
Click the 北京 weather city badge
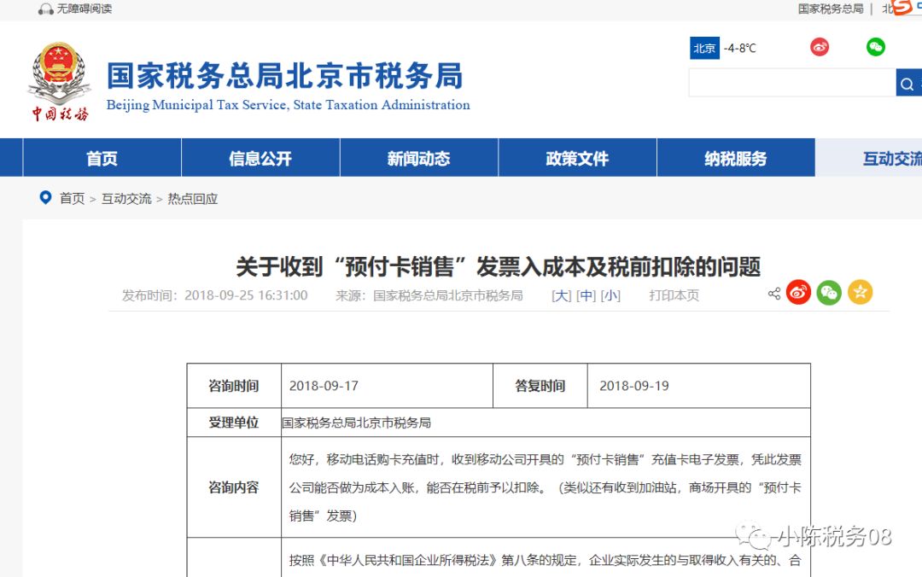704,49
